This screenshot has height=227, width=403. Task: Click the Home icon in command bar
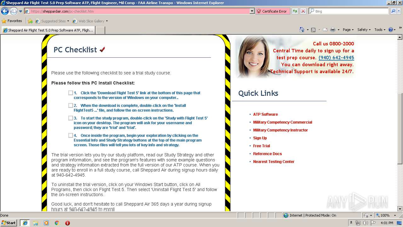(302, 30)
